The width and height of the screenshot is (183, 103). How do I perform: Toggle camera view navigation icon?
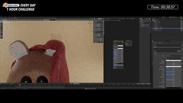click(x=92, y=29)
